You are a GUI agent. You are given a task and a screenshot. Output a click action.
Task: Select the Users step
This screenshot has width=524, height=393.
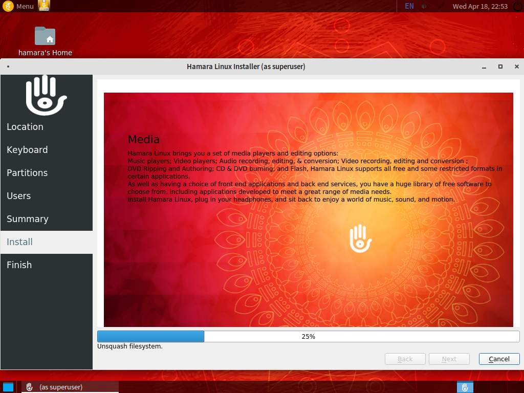click(x=19, y=196)
